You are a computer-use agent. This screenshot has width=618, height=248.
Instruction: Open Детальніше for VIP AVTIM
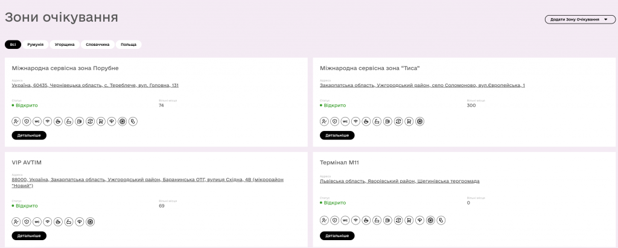coord(29,236)
